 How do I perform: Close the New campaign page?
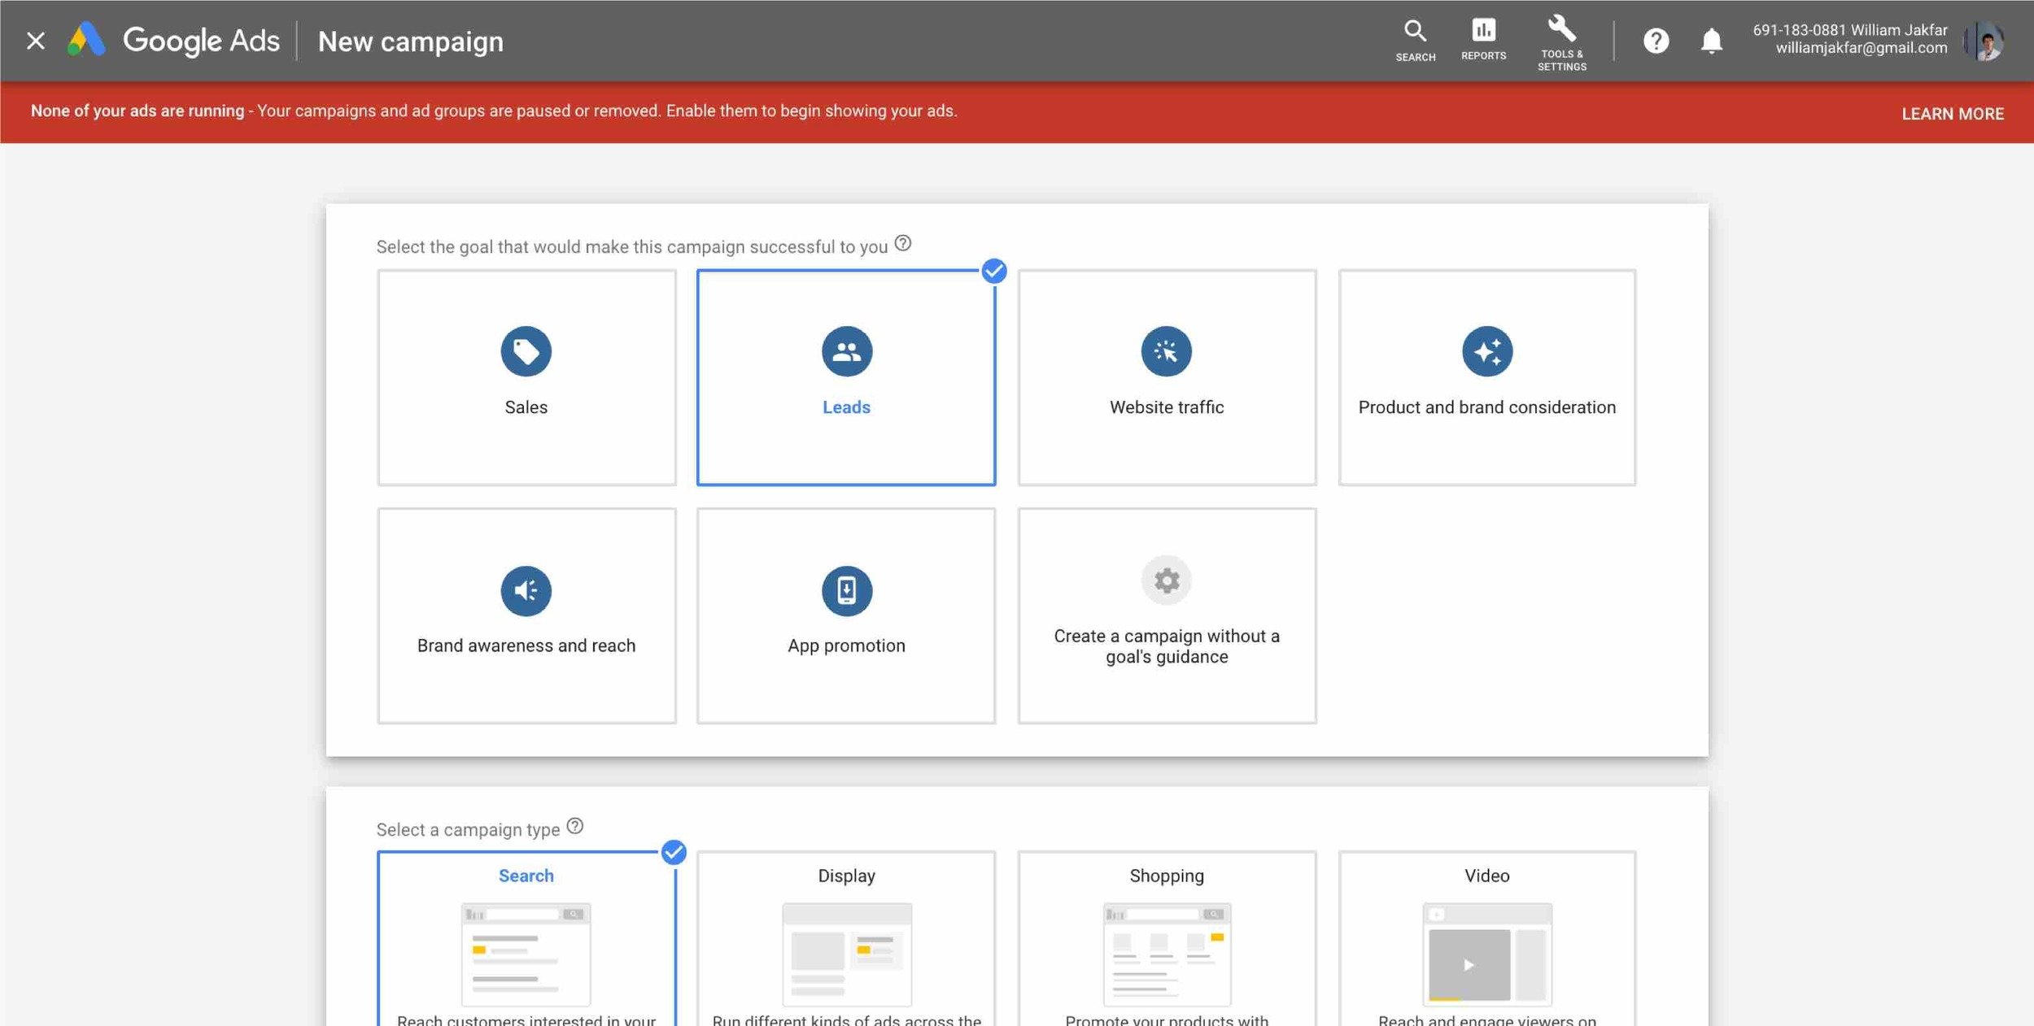point(35,41)
